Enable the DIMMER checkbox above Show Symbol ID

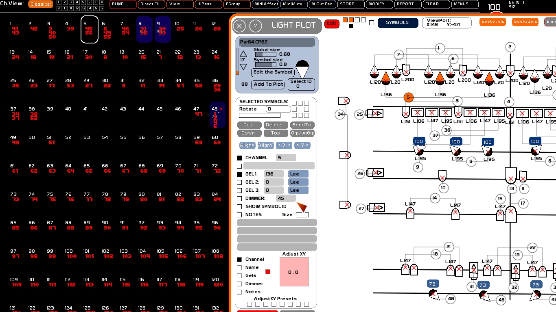[x=239, y=198]
